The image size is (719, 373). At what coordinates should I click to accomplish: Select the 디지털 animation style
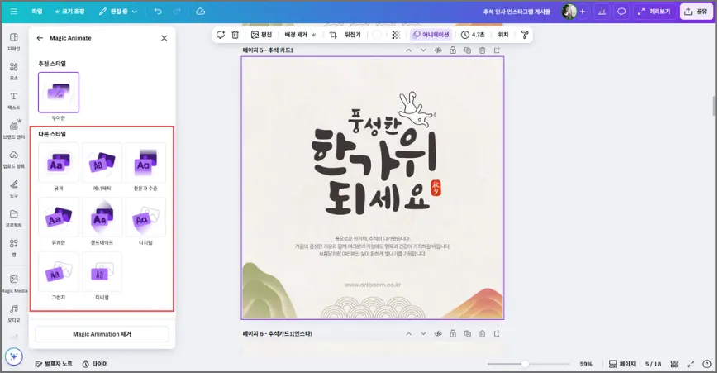pos(145,218)
